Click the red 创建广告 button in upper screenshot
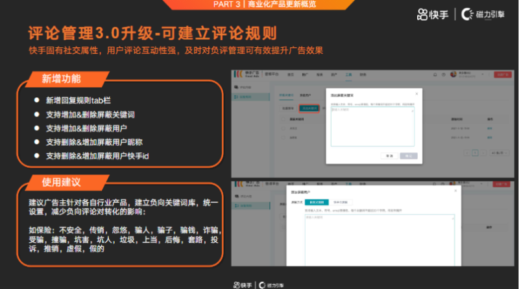 tap(503, 75)
